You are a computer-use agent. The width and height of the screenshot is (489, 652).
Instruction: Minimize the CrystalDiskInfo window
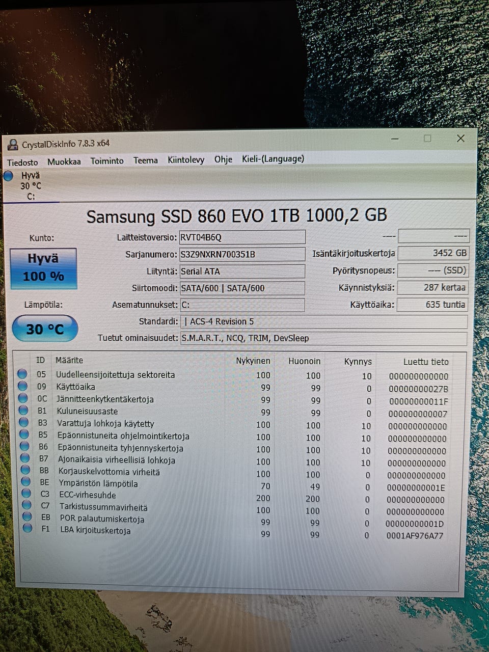pos(395,139)
